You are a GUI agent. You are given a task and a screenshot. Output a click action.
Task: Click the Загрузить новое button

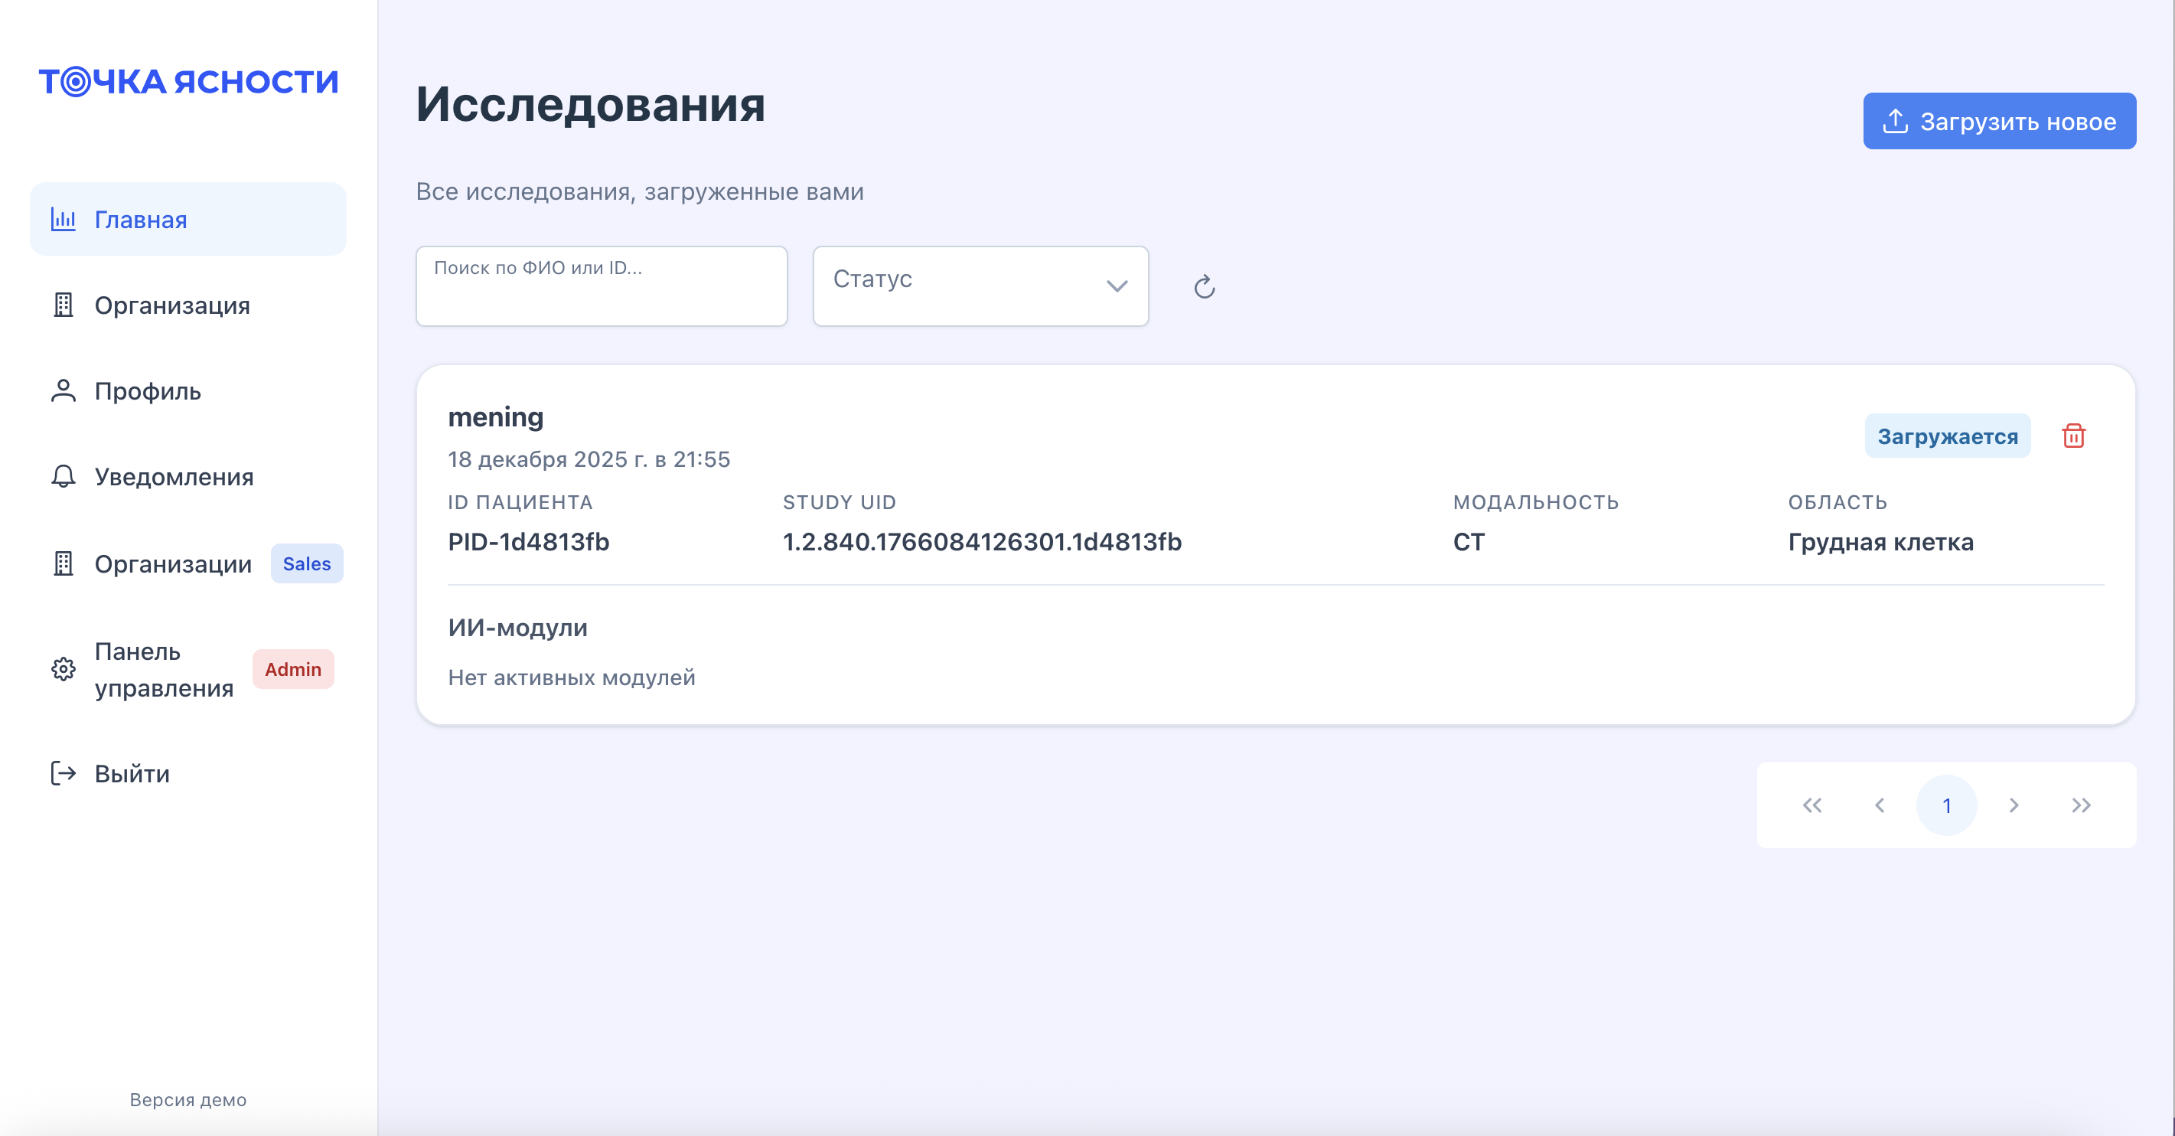(x=2000, y=122)
